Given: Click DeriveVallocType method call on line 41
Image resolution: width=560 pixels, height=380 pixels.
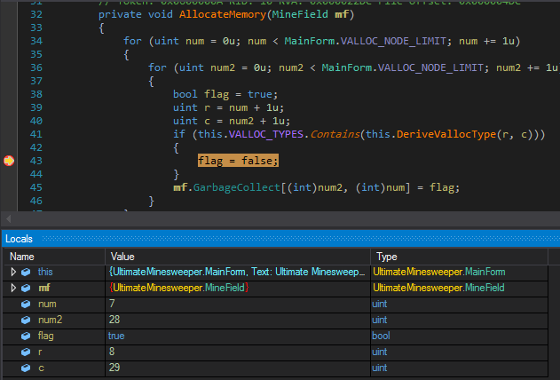Looking at the screenshot, I should coord(446,134).
